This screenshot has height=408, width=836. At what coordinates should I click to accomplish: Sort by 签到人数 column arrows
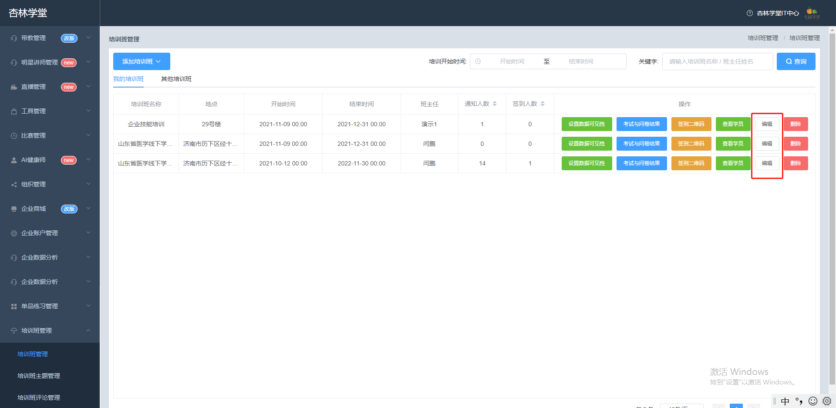coord(543,104)
